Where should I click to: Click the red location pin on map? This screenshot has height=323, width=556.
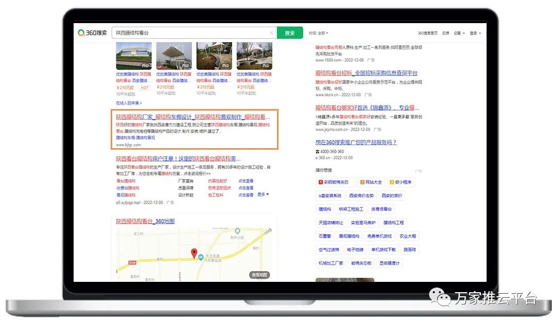(194, 253)
